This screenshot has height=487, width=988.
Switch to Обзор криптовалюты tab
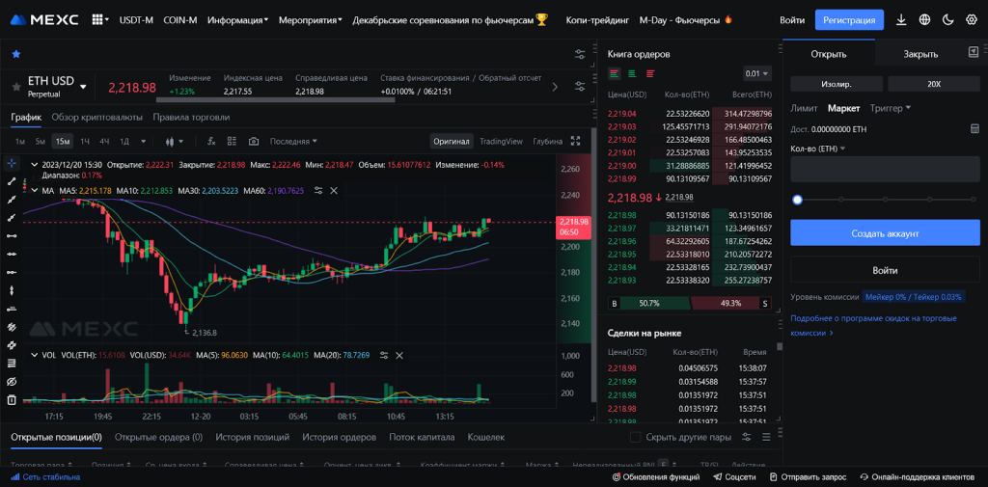(97, 118)
